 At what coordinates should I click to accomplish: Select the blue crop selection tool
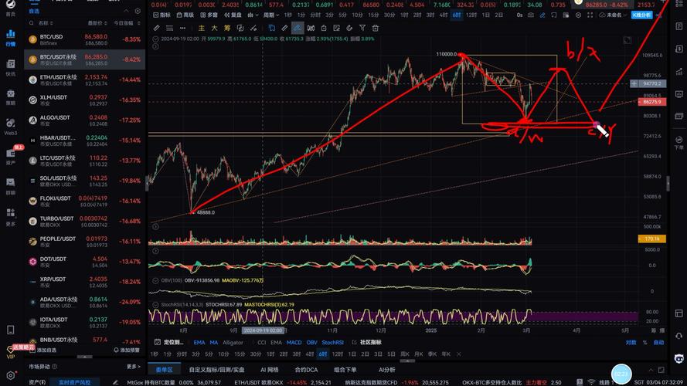coord(272,28)
